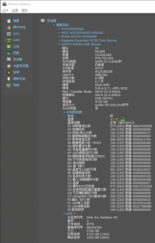Screen dimensions: 155x243
Task: Select the 存储器 hard disk icon in sidebar
Action: 9,59
